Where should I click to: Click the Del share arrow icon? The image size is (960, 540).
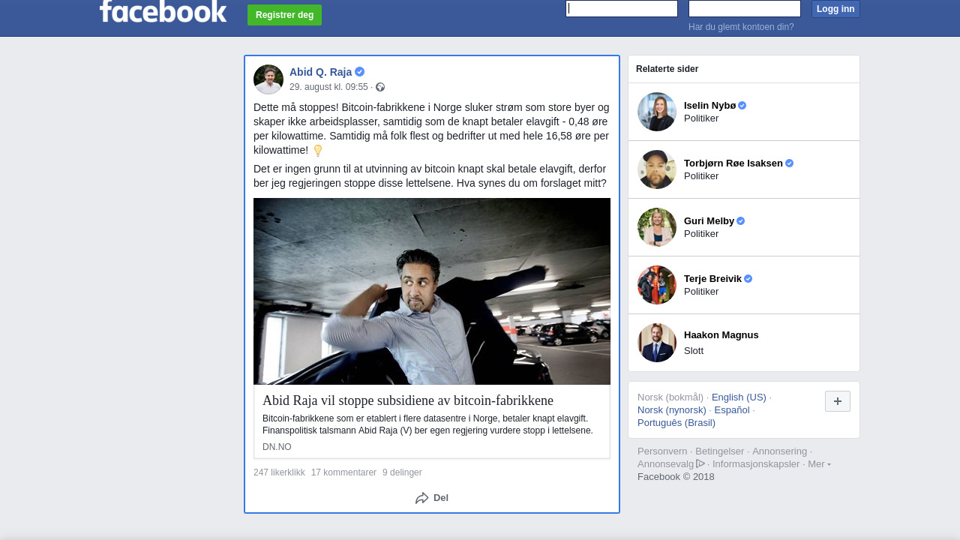[422, 498]
